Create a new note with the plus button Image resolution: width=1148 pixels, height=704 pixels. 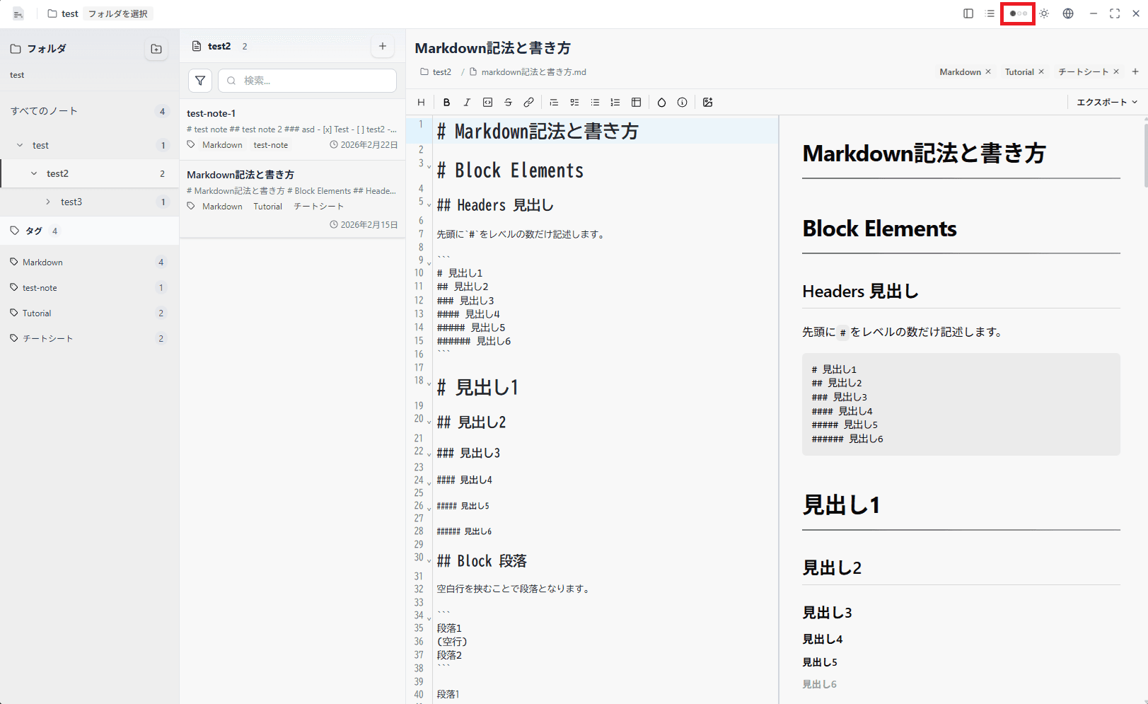pyautogui.click(x=382, y=45)
